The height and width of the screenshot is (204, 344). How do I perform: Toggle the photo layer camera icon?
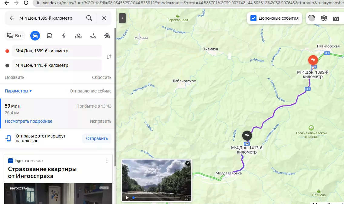(x=336, y=18)
